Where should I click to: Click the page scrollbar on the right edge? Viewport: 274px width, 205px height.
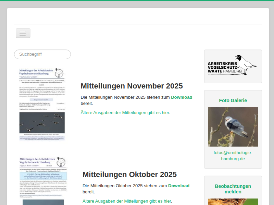272,102
